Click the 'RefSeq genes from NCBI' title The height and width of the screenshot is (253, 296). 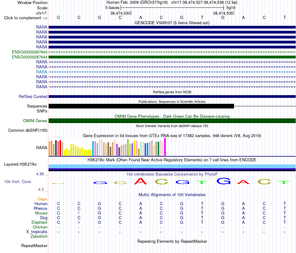point(172,92)
